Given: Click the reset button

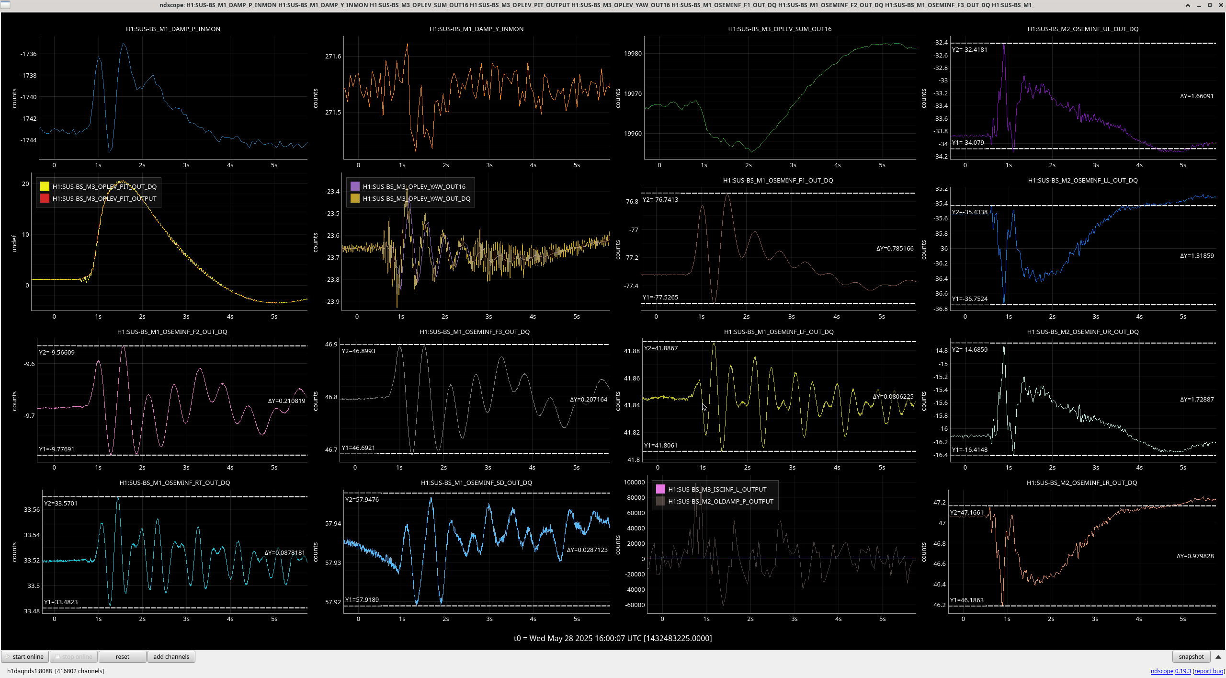Looking at the screenshot, I should [123, 656].
